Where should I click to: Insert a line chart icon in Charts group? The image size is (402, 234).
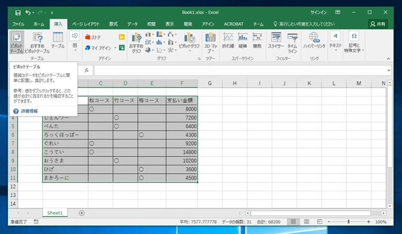click(149, 42)
